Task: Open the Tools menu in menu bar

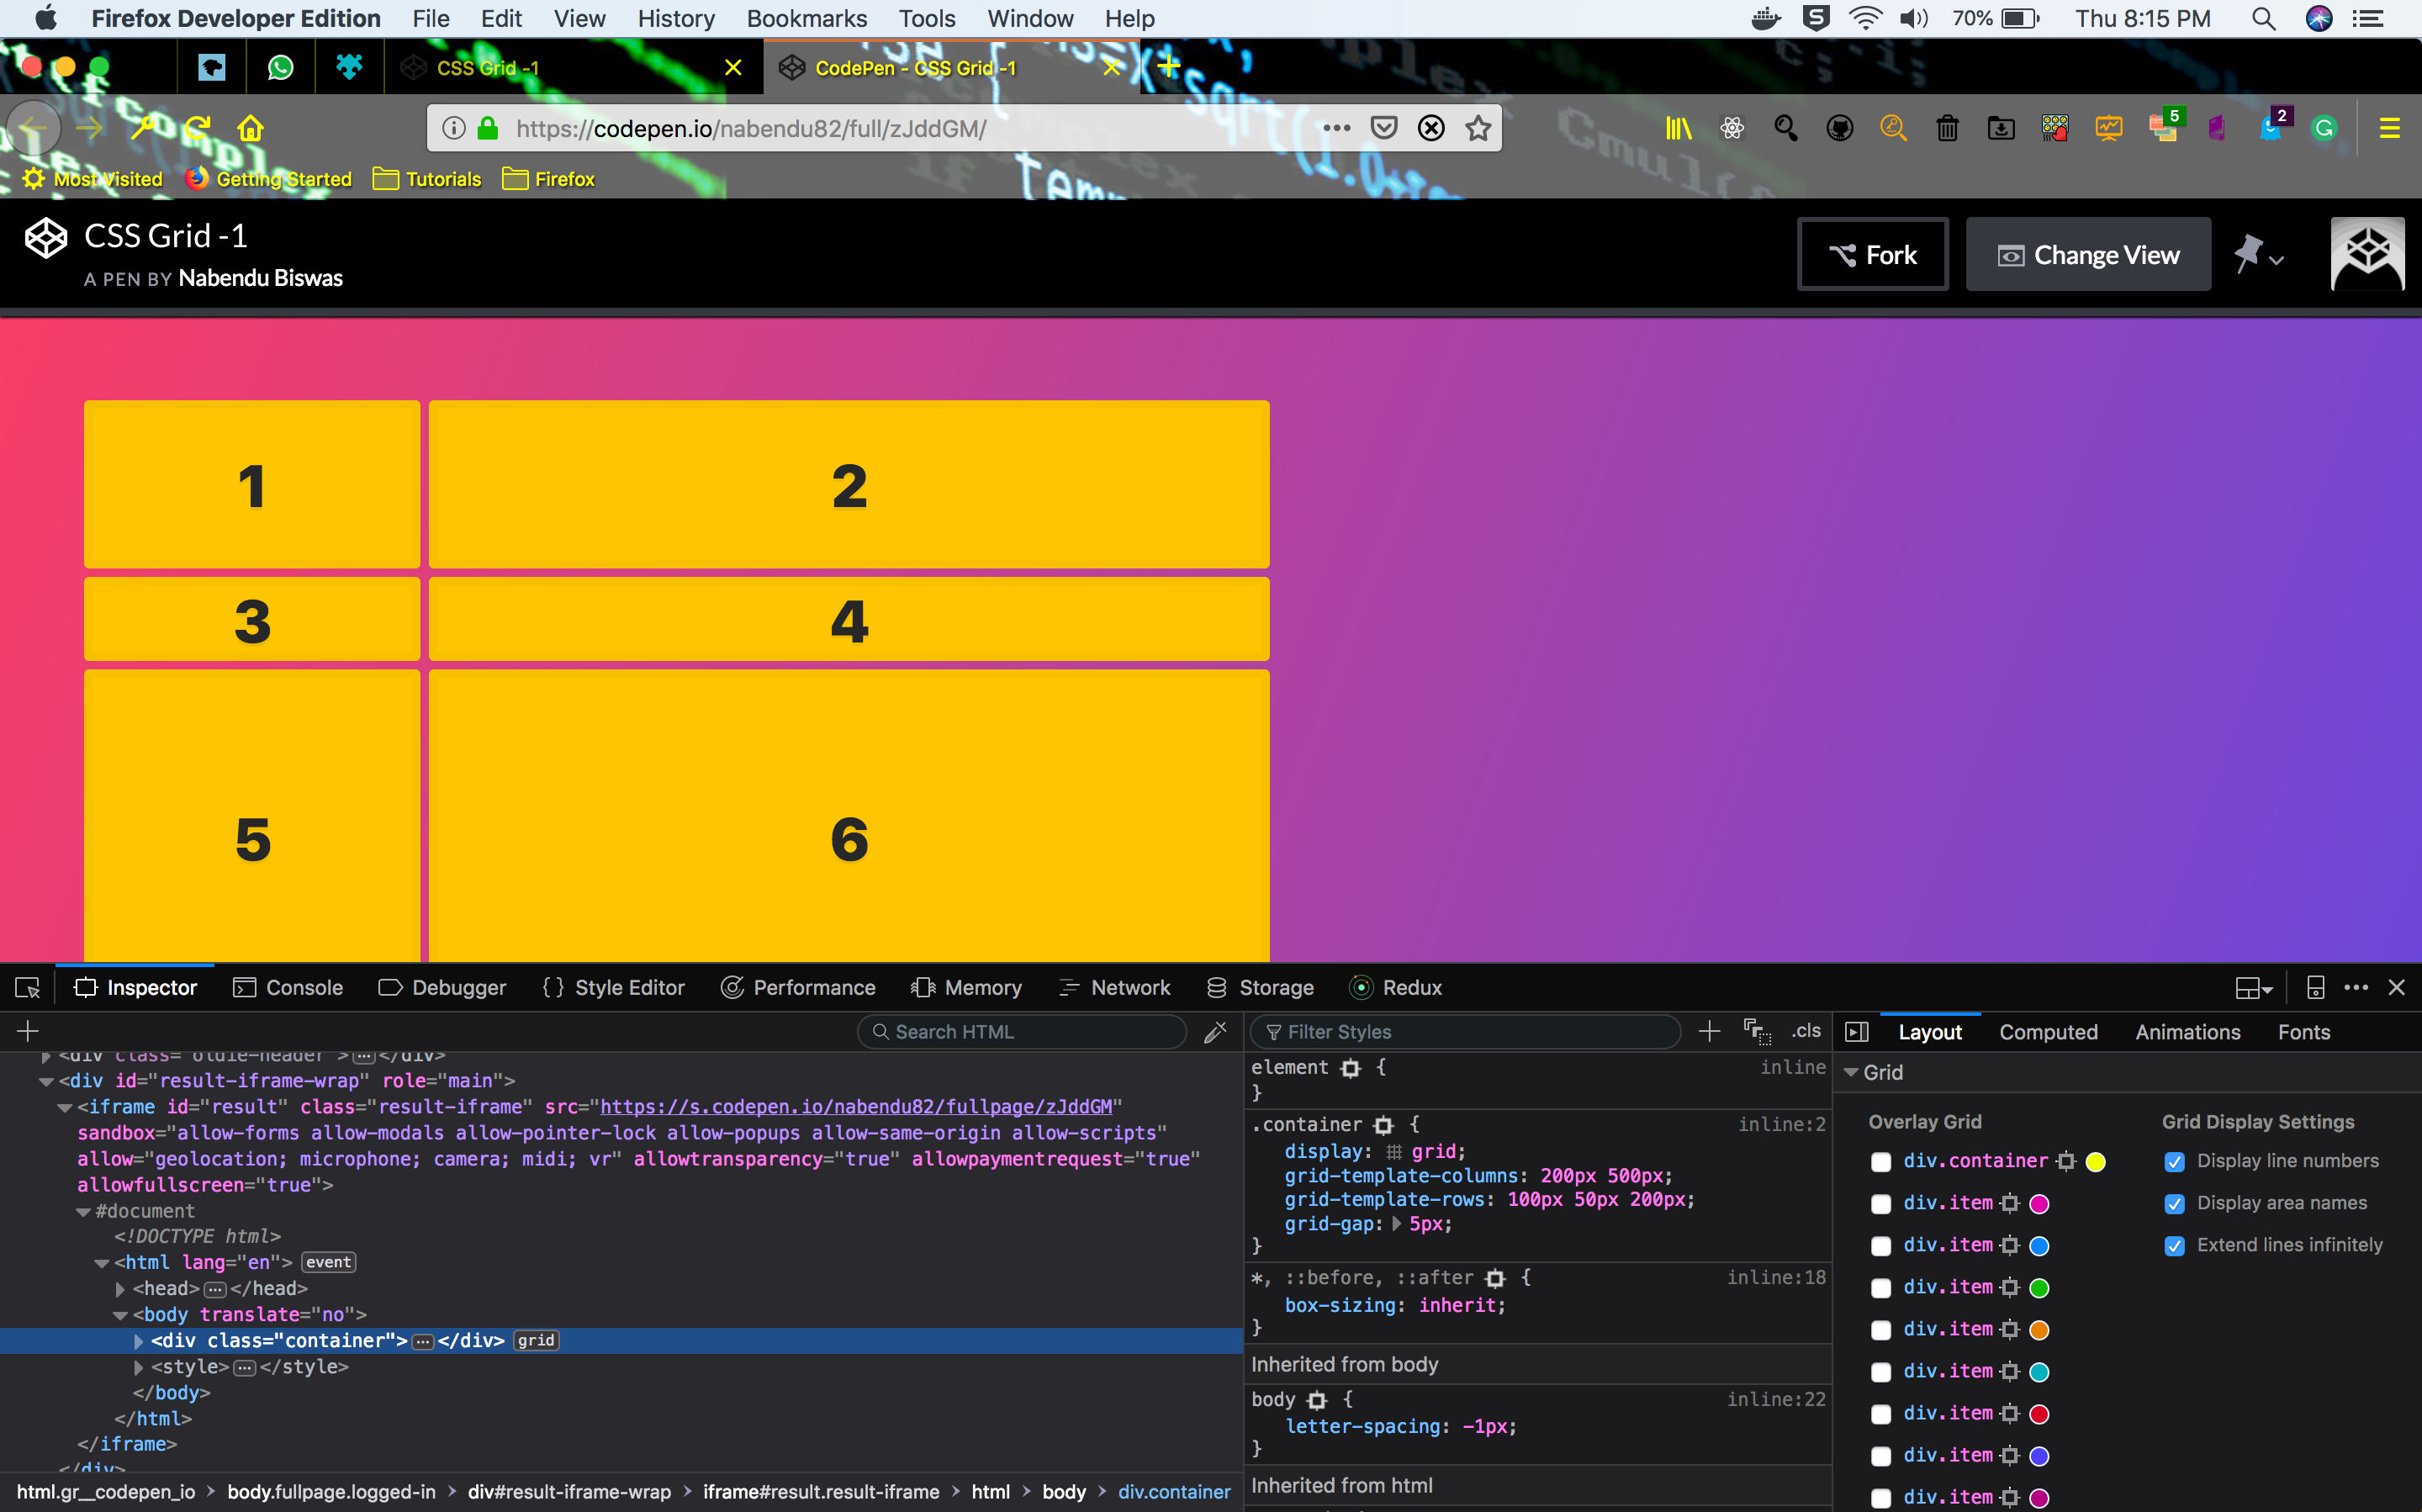Action: (926, 18)
